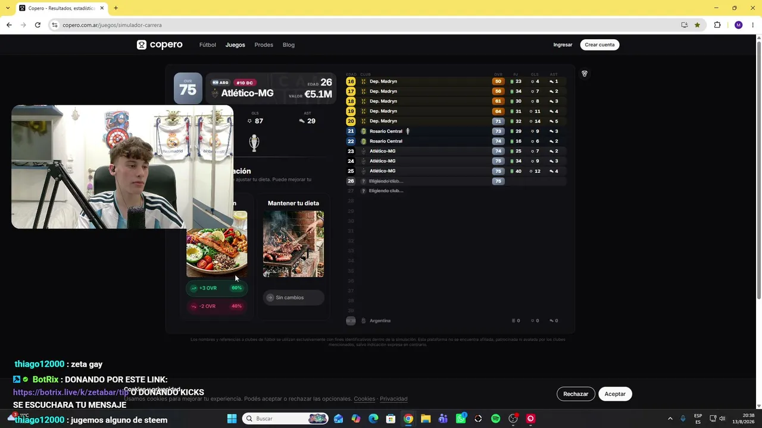Click the trophy icon beside the career table
This screenshot has width=762, height=428.
585,74
